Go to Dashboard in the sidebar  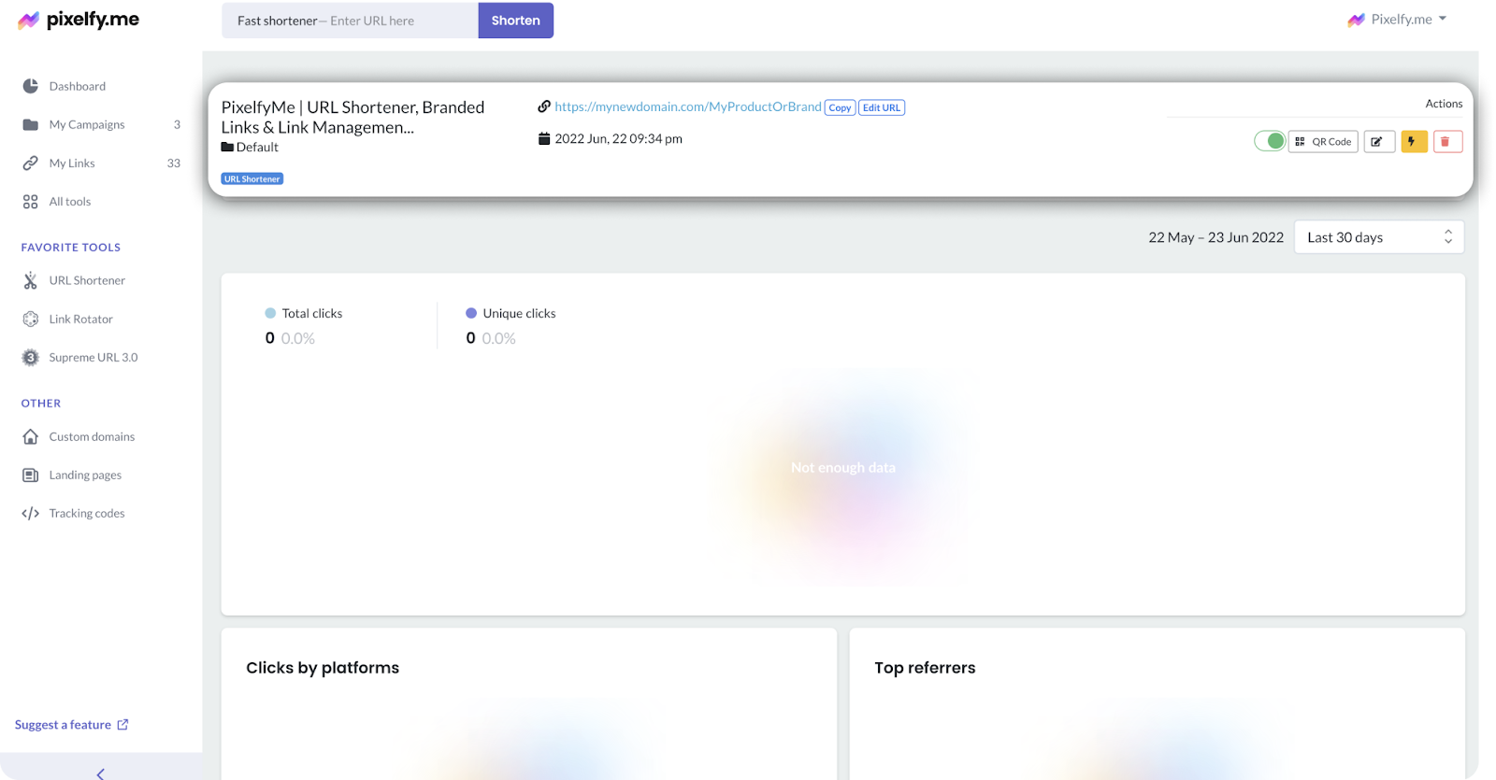point(78,86)
